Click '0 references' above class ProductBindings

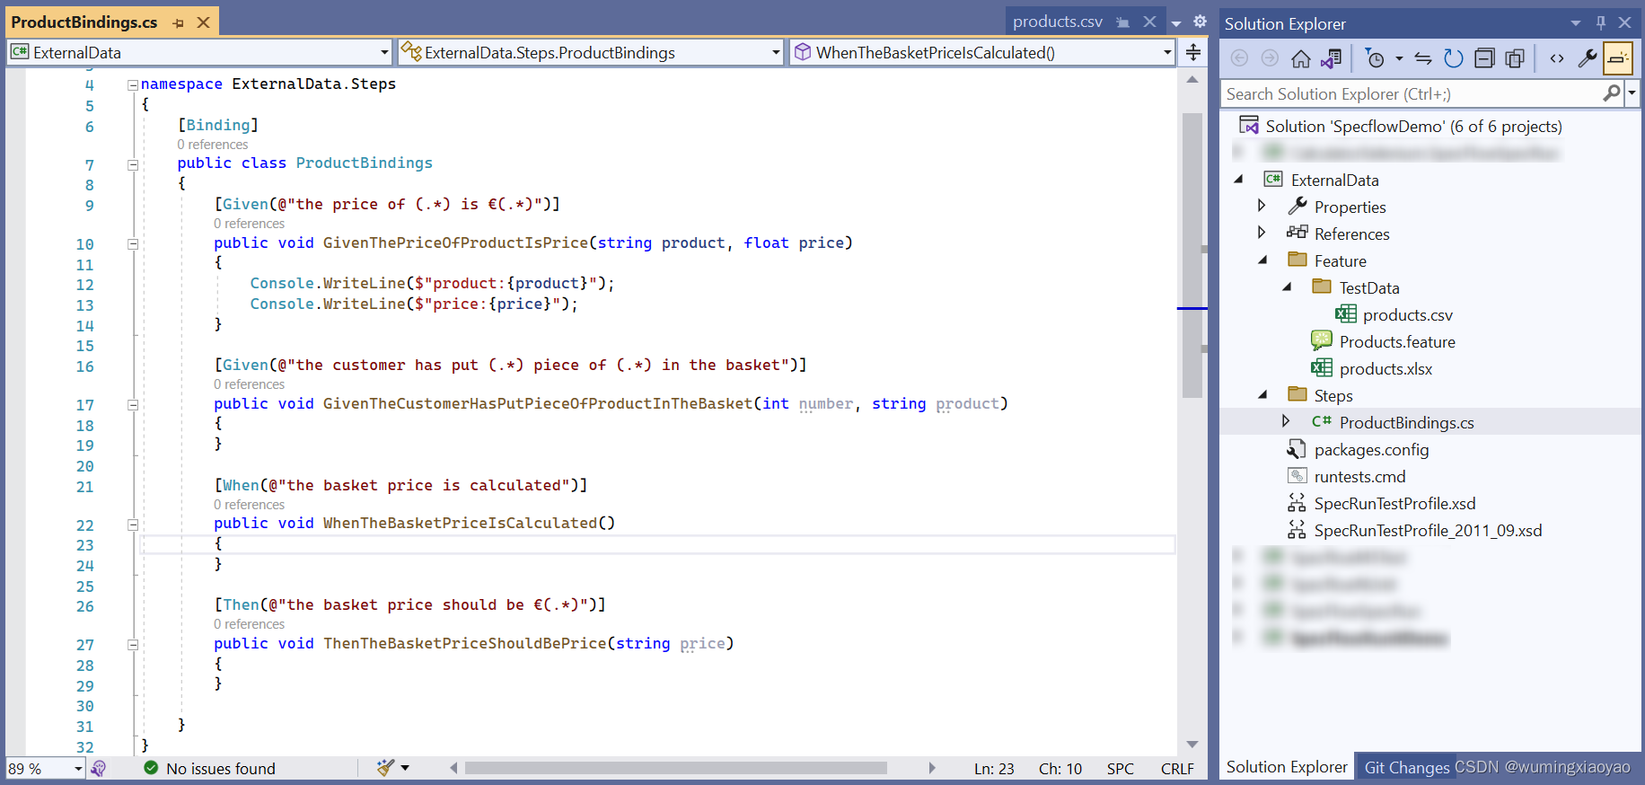(x=213, y=145)
